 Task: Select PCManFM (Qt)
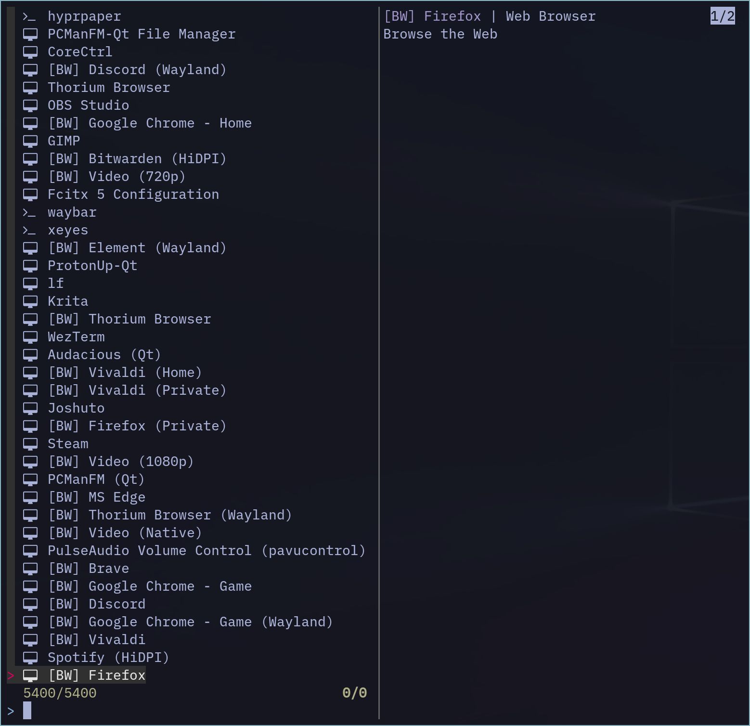point(96,480)
